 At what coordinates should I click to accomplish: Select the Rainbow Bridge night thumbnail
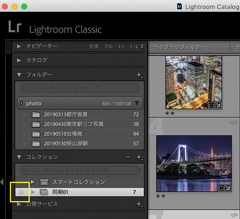pos(194,163)
